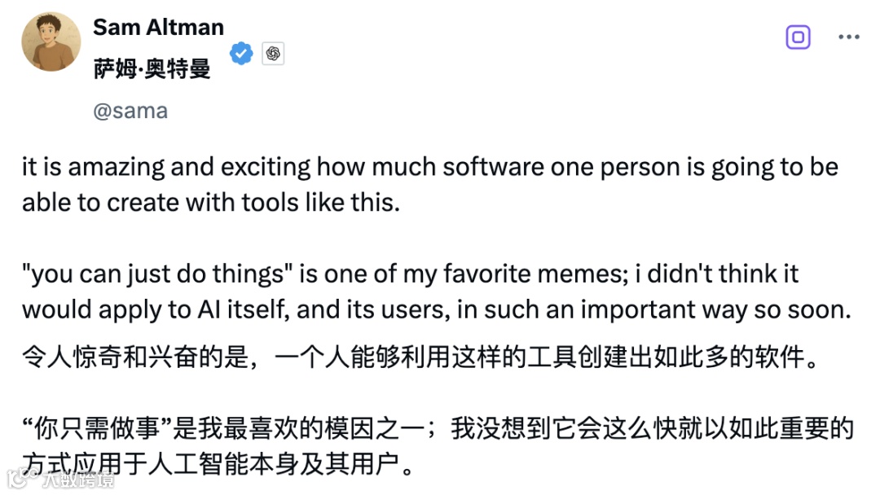The width and height of the screenshot is (880, 495).
Task: Click the Chinese line starting 令人惊奇和兴奋的是
Action: pyautogui.click(x=419, y=357)
